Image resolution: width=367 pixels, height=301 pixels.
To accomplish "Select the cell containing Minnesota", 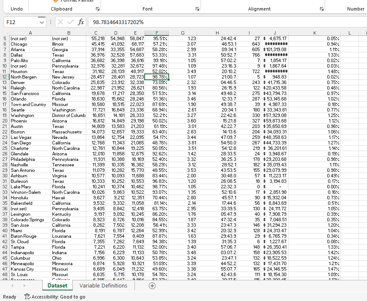I will (68, 263).
